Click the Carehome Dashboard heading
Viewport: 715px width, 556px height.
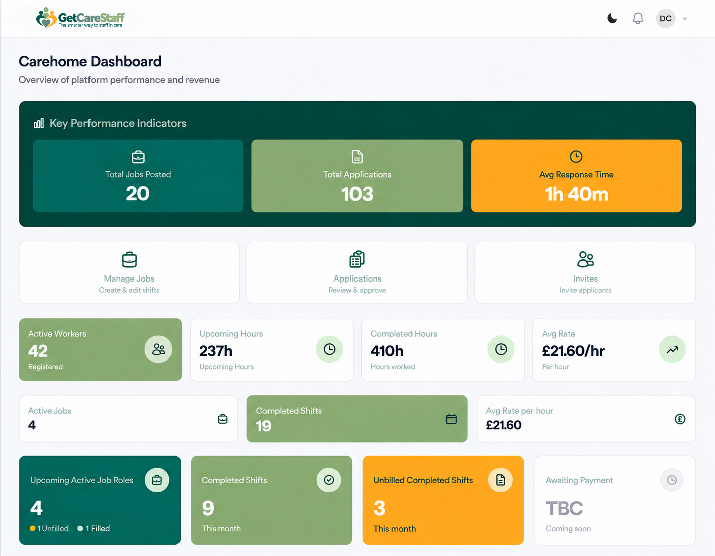tap(90, 61)
